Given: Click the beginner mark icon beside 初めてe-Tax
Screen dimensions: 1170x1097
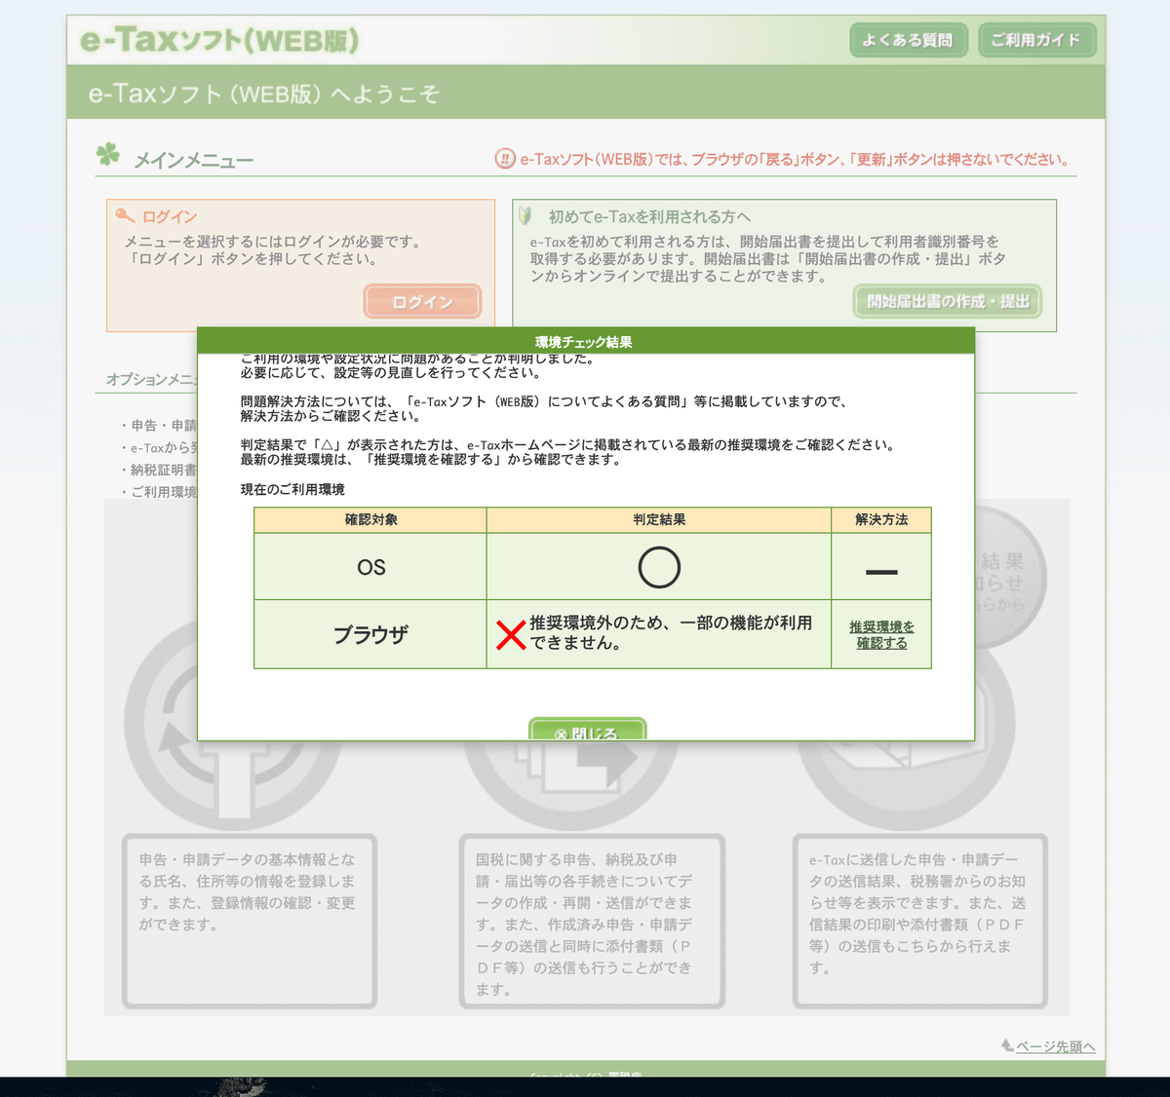Looking at the screenshot, I should 526,215.
